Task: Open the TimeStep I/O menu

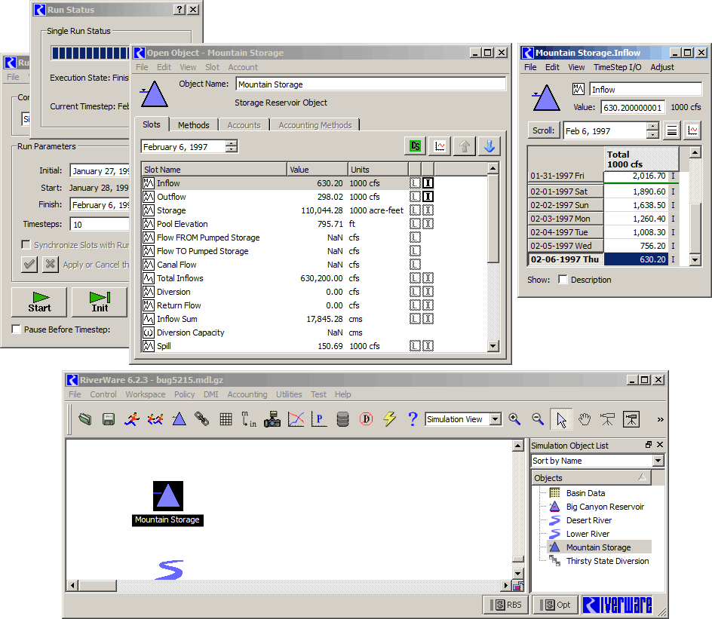Action: click(x=618, y=67)
